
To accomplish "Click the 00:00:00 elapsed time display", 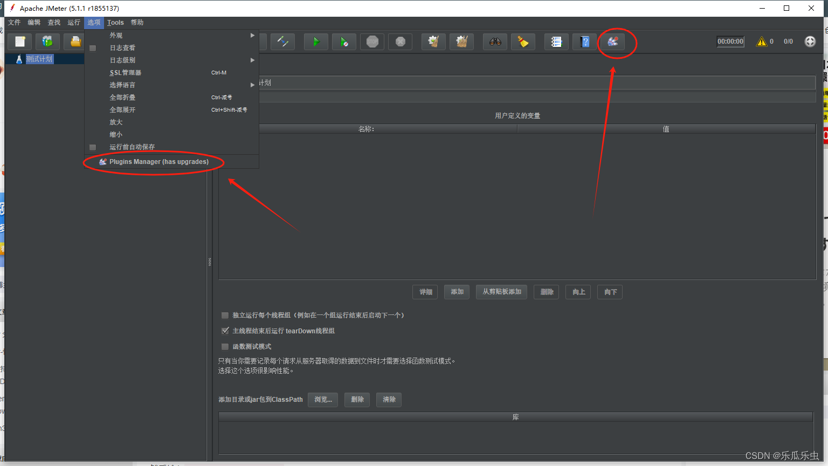I will 730,42.
